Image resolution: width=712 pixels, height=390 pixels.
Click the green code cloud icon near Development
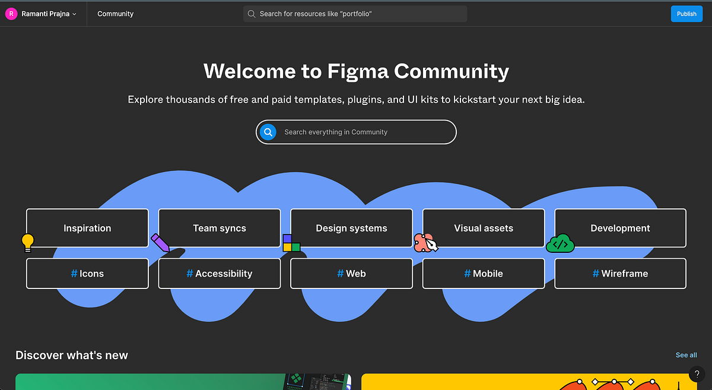[560, 242]
